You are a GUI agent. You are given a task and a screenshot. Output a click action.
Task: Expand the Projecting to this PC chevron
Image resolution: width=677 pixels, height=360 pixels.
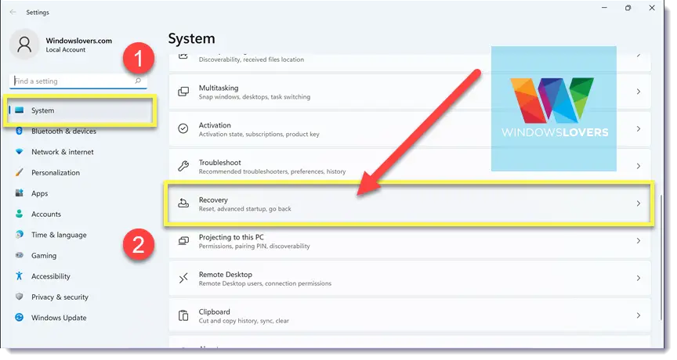pyautogui.click(x=638, y=240)
